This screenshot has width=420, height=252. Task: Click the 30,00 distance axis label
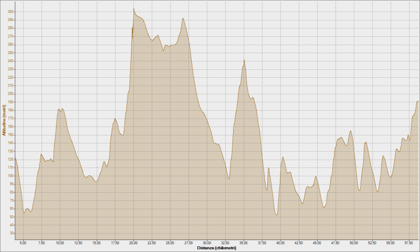click(207, 243)
